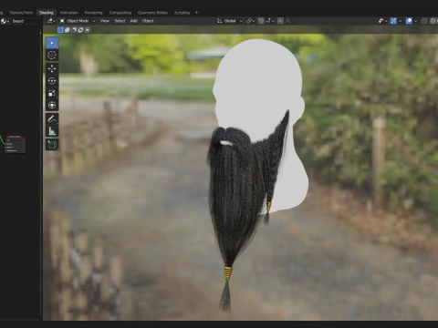Choose the Subtract Selection mode icon
The image size is (438, 328).
(x=74, y=30)
